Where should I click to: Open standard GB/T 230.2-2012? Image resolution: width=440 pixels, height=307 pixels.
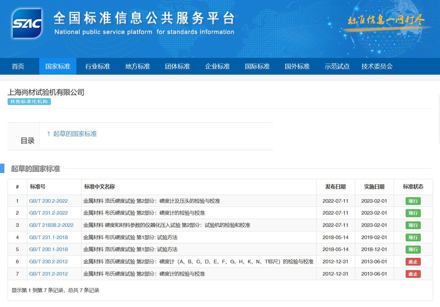[48, 261]
